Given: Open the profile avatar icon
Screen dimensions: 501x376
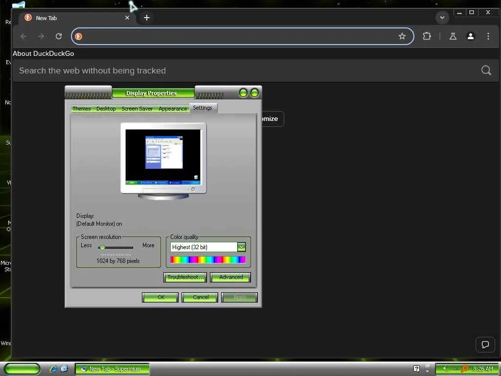Looking at the screenshot, I should tap(470, 36).
